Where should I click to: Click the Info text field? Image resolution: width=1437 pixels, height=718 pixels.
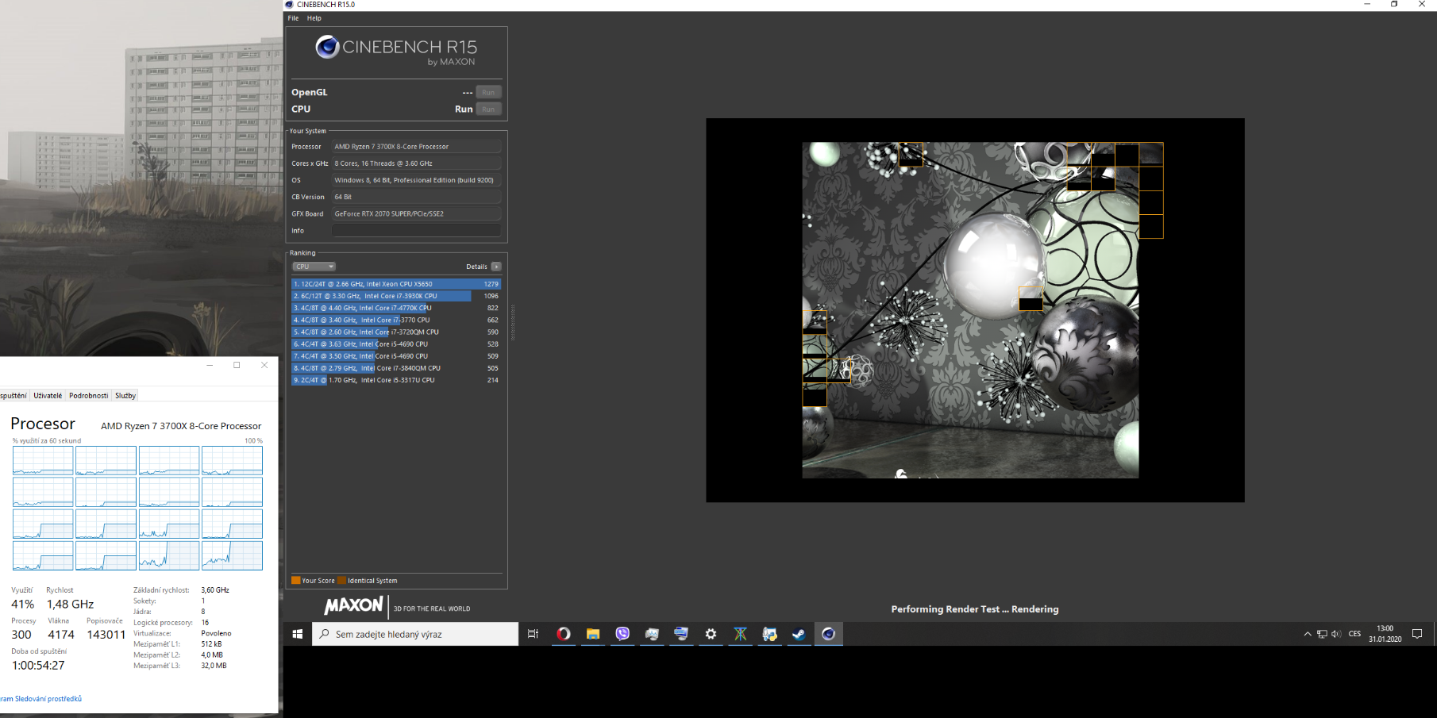click(x=416, y=231)
